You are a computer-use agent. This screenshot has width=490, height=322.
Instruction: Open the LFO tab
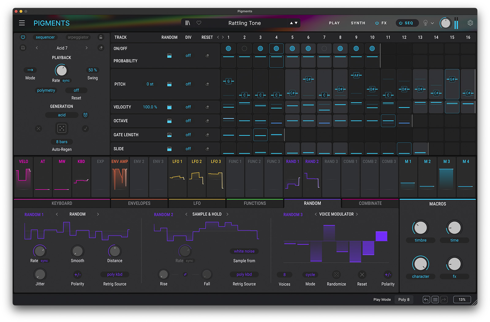(x=197, y=203)
